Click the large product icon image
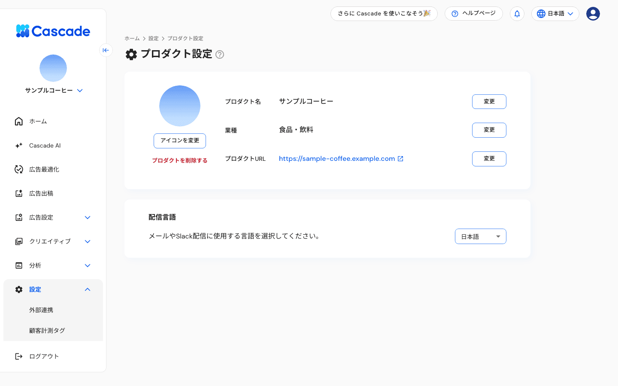This screenshot has height=386, width=618. pos(180,106)
